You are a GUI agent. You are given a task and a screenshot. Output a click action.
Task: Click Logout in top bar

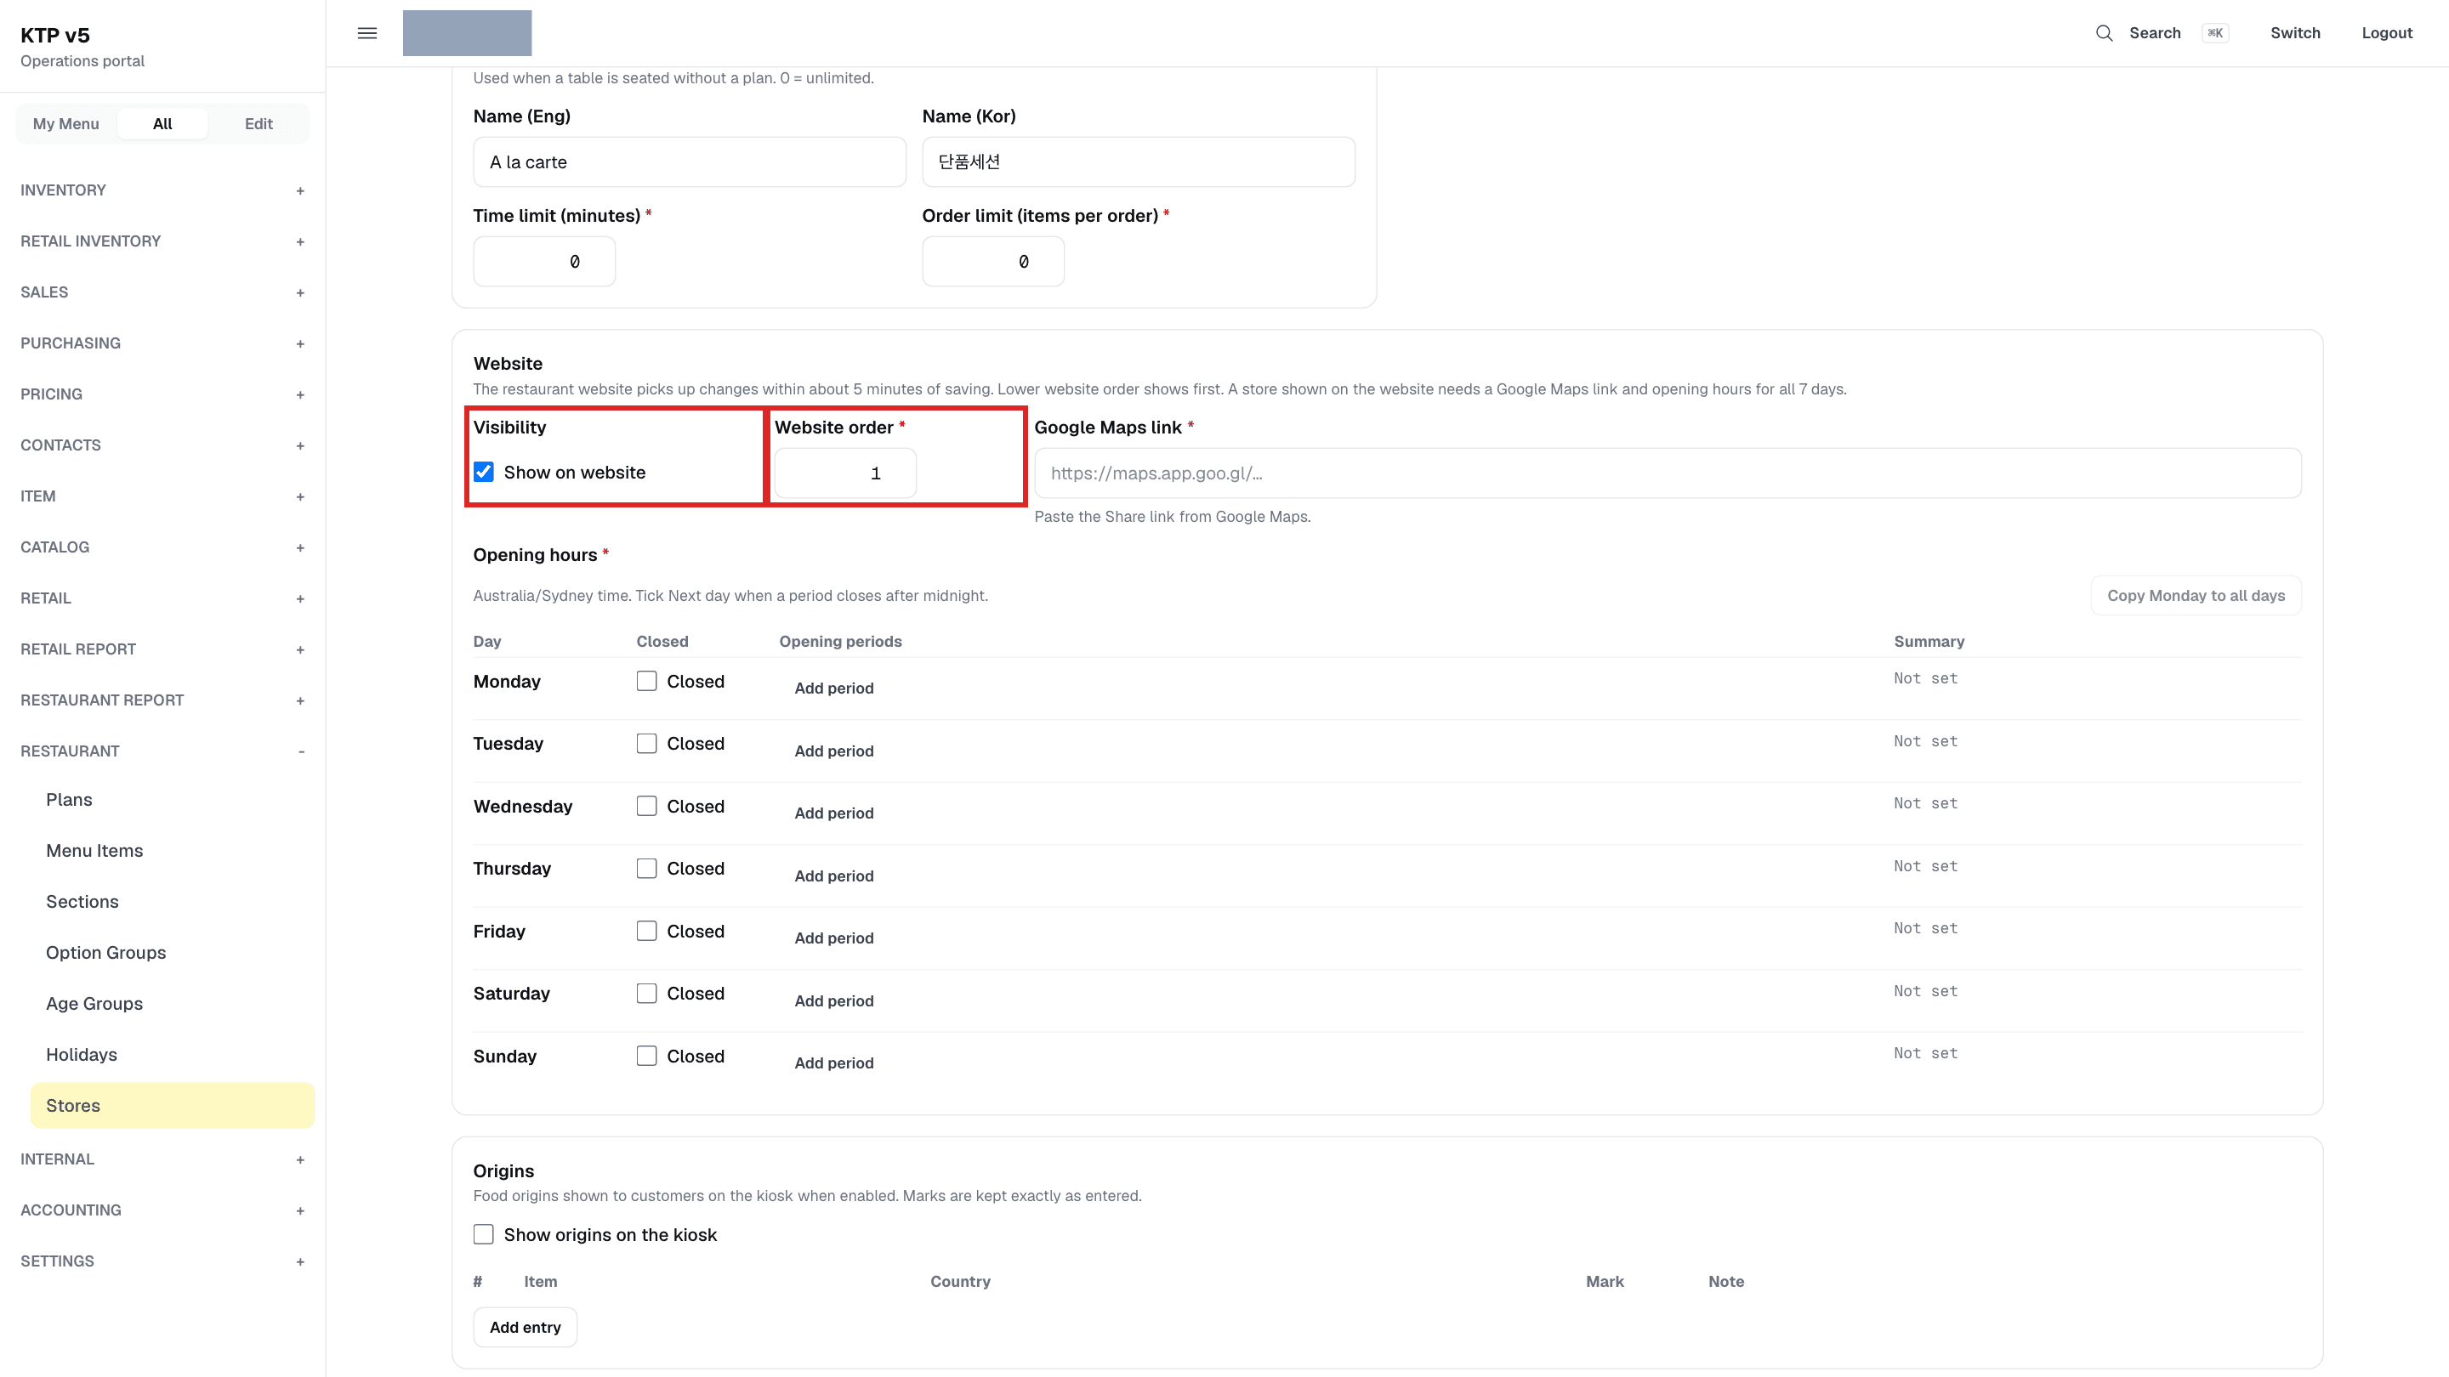(2386, 33)
